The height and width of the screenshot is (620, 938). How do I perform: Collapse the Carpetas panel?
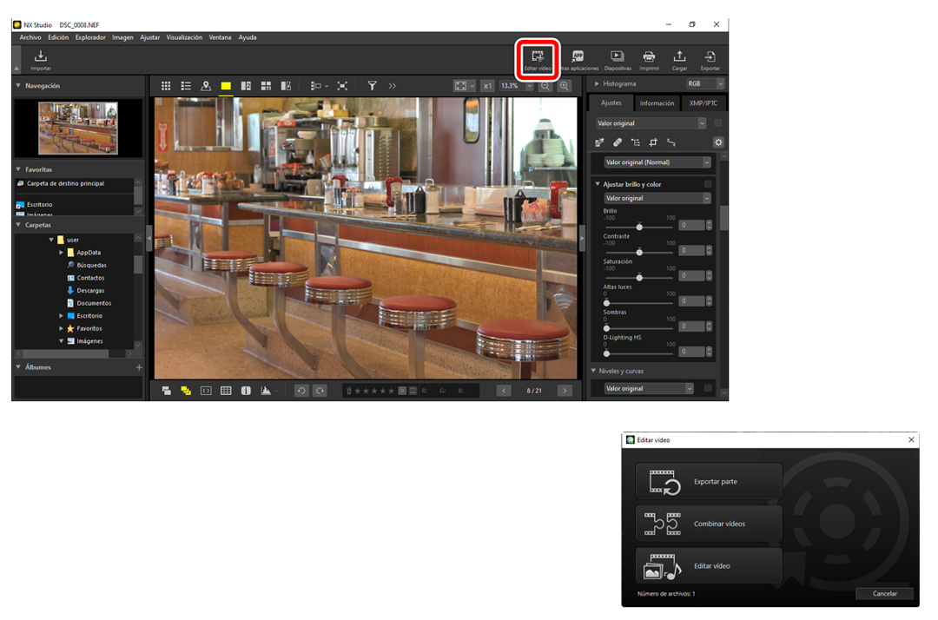click(18, 225)
